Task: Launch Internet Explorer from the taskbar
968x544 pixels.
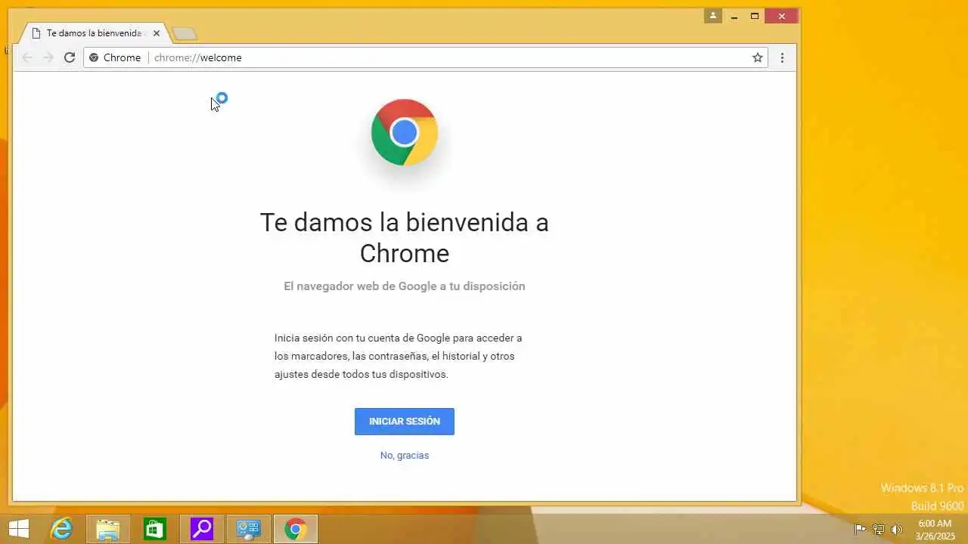Action: coord(61,529)
